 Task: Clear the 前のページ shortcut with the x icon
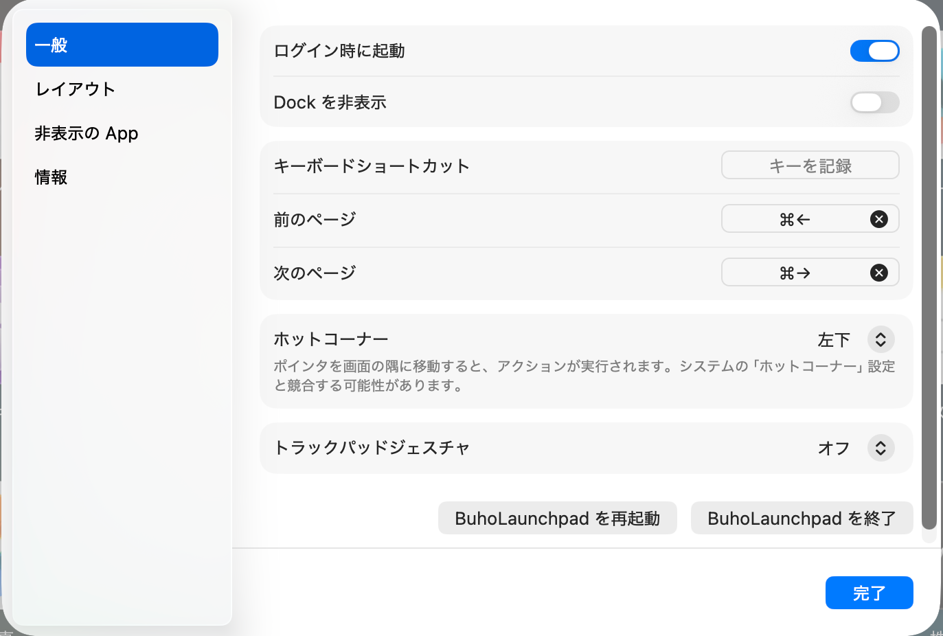click(x=878, y=219)
